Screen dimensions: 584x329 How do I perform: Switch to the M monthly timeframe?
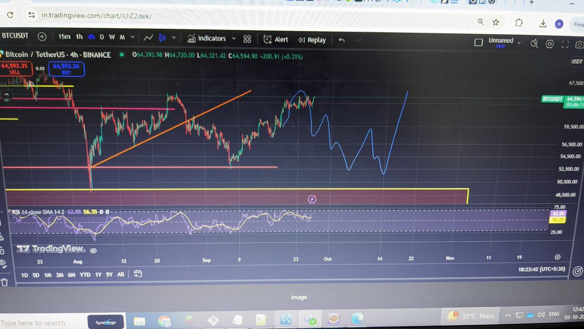pos(122,37)
